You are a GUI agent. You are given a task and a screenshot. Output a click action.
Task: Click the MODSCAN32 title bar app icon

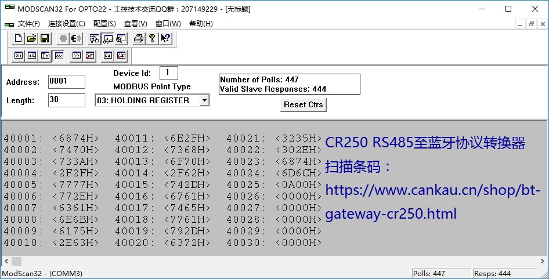pos(9,8)
